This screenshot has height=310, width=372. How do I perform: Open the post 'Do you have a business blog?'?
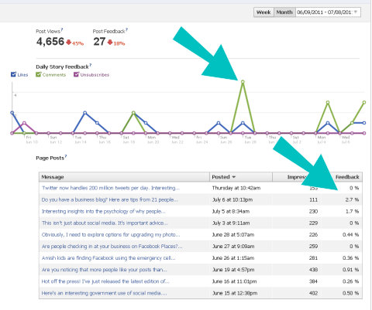click(110, 199)
